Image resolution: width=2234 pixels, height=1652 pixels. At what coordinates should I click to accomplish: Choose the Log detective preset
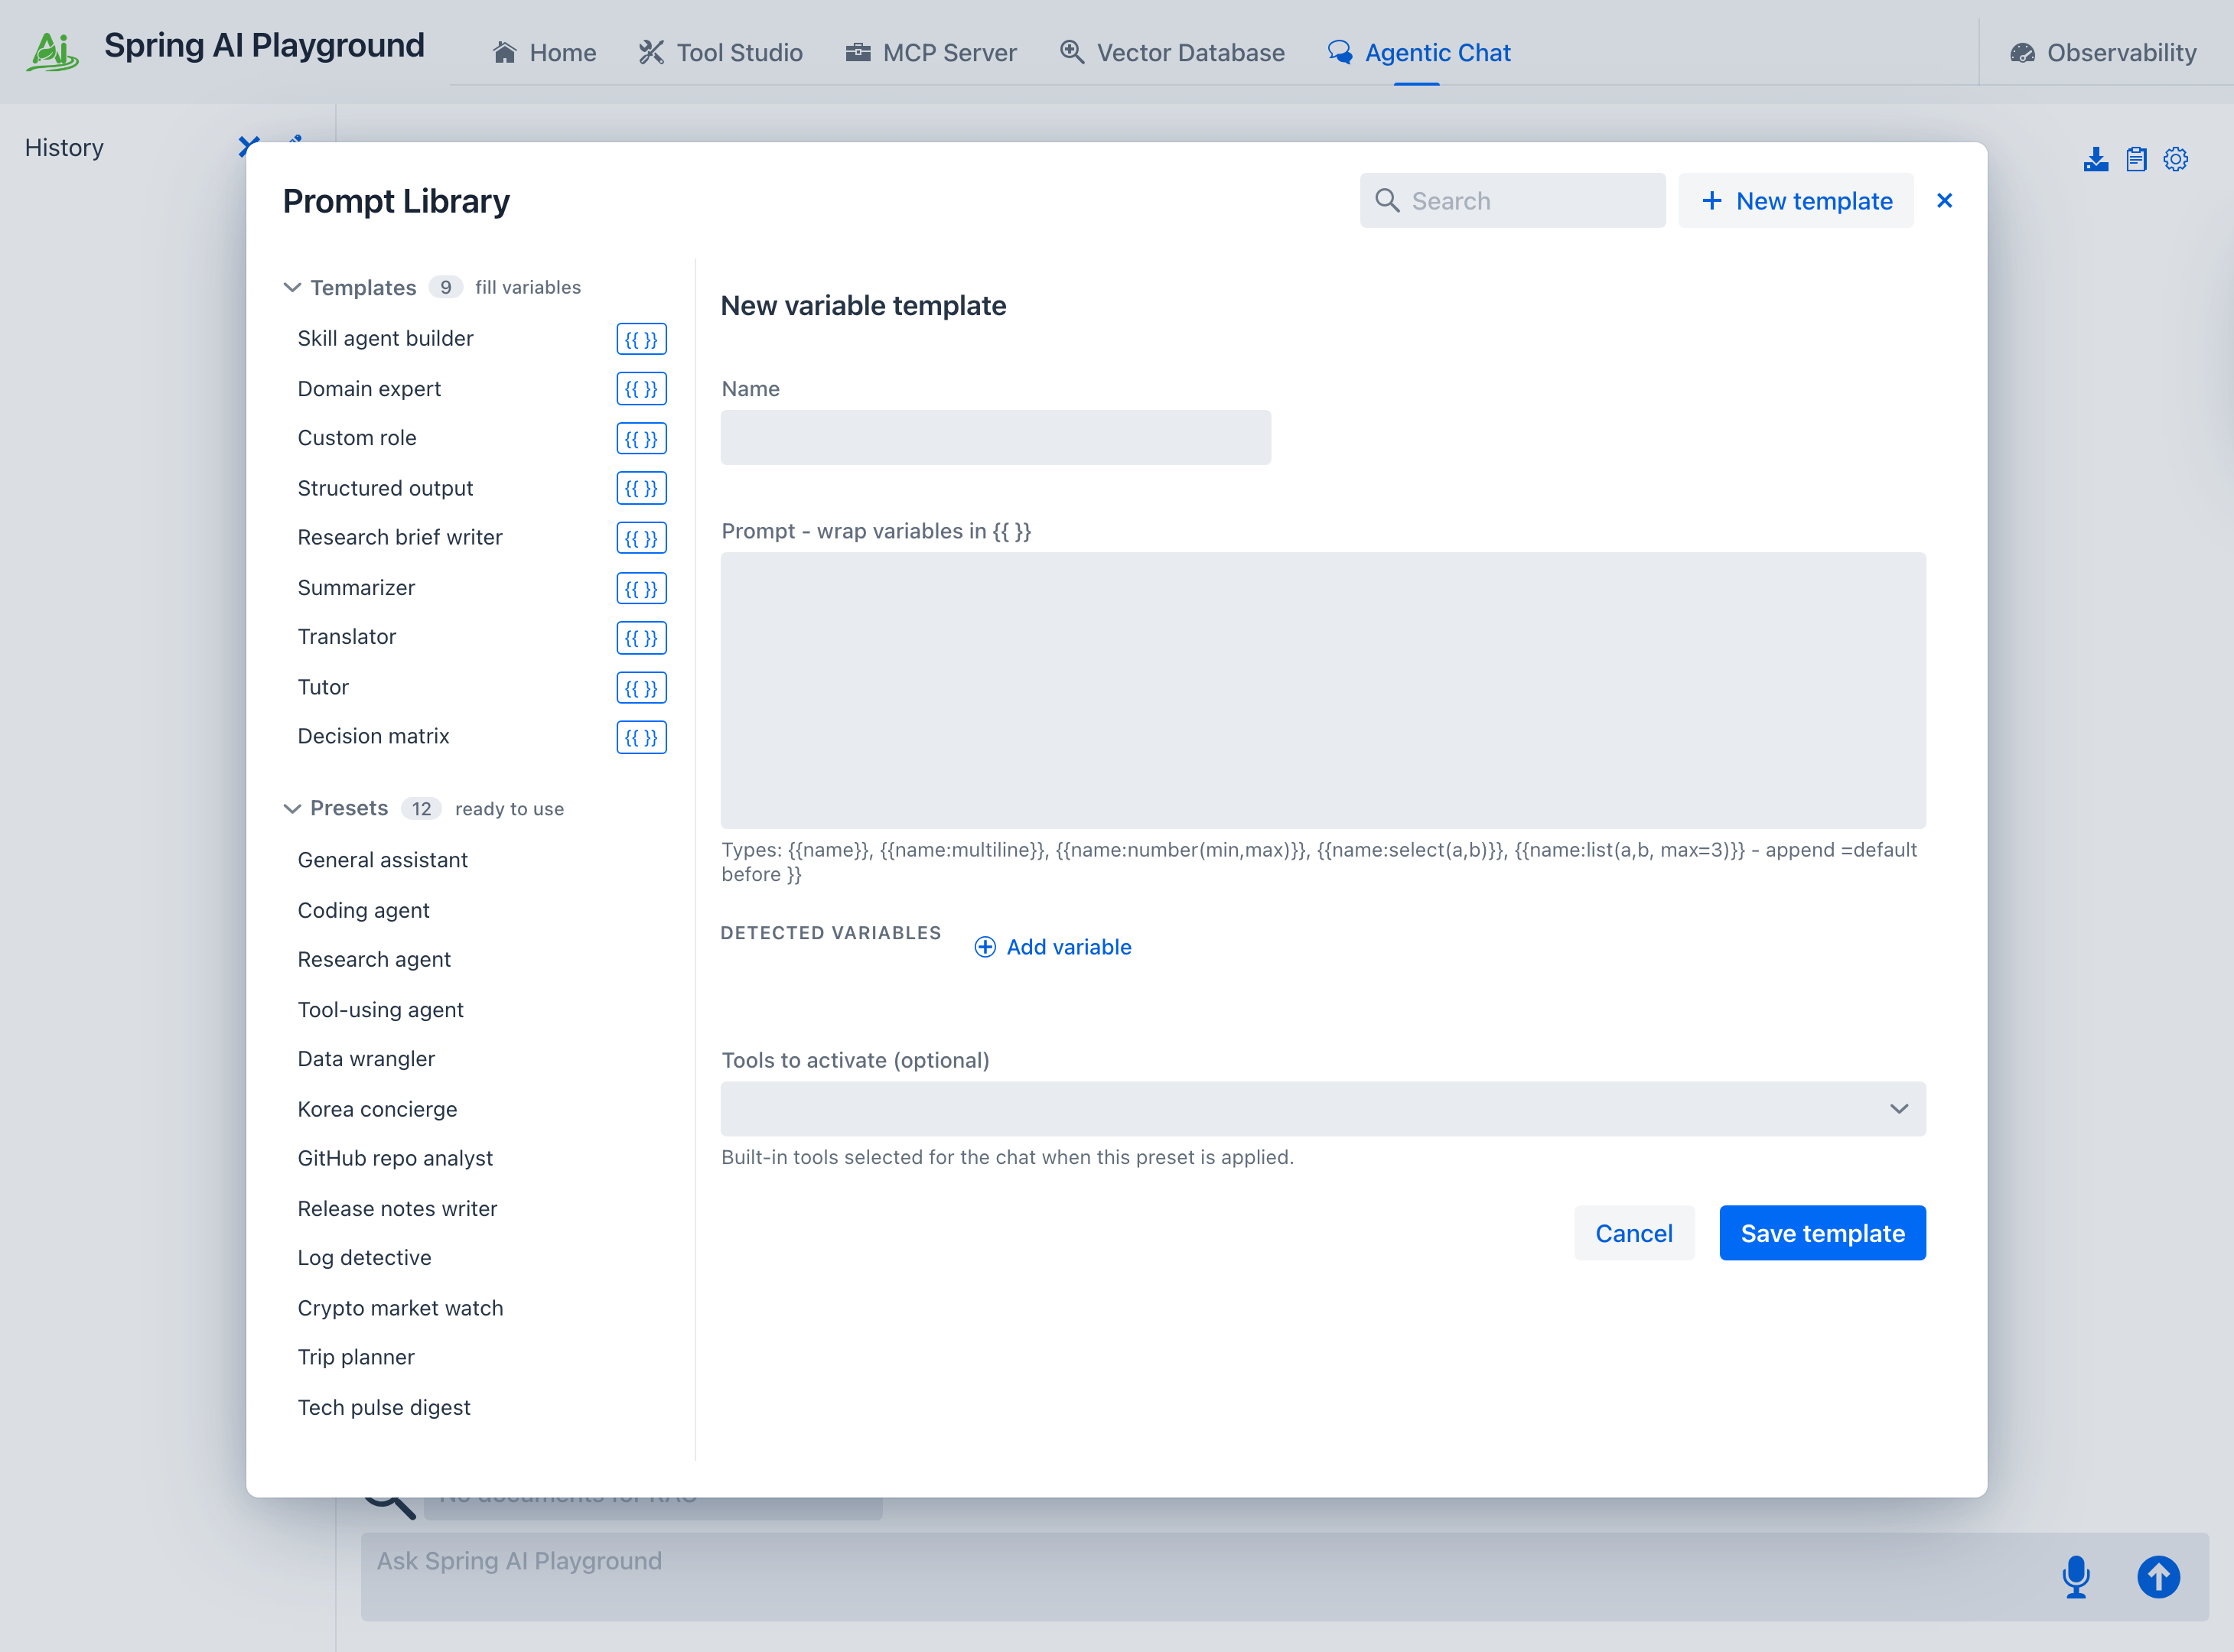[x=364, y=1258]
